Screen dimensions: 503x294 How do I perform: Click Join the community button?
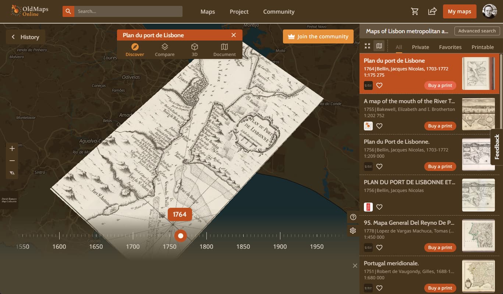[x=318, y=36]
